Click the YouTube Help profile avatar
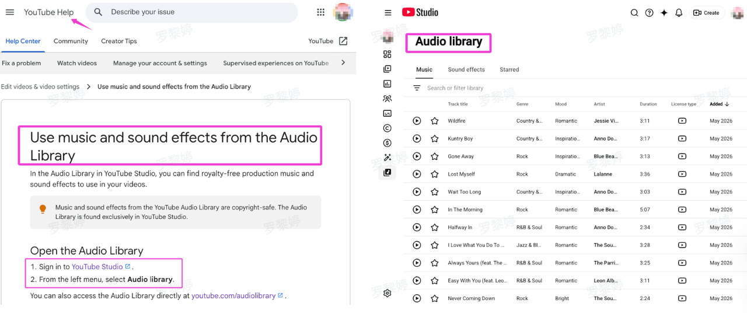Screen dimensions: 747x317 pyautogui.click(x=343, y=12)
